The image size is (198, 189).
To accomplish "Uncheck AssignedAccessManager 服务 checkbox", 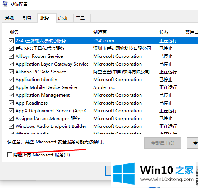I will pos(11,119).
